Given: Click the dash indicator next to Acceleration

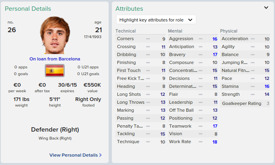Looking at the screenshot, I should (x=253, y=39).
